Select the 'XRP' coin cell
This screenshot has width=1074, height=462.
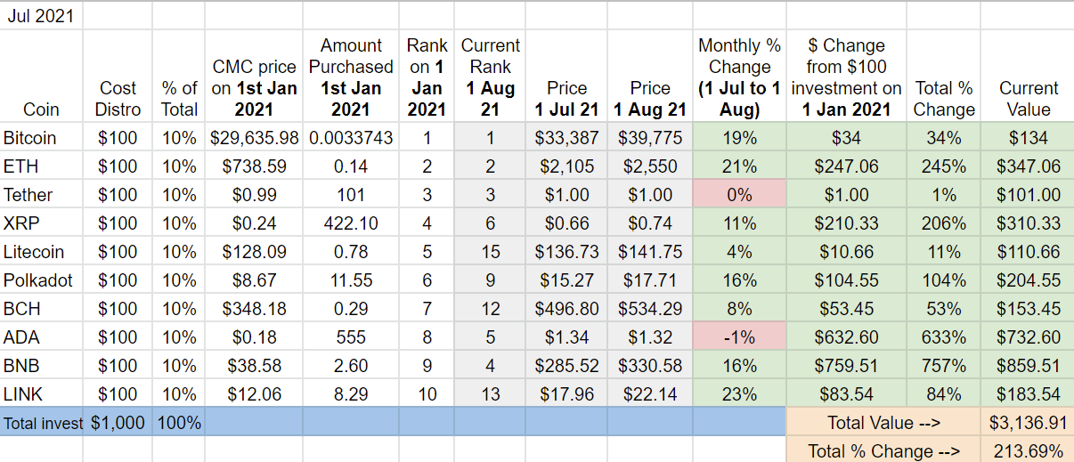point(42,223)
